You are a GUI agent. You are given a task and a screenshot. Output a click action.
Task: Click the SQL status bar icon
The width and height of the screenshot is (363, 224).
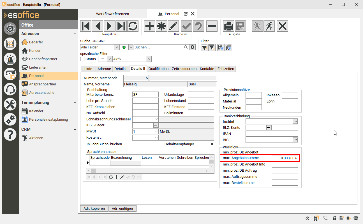356,218
